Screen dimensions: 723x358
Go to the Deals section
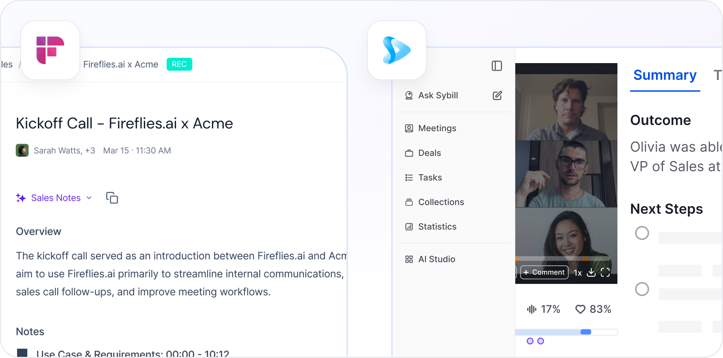(430, 153)
